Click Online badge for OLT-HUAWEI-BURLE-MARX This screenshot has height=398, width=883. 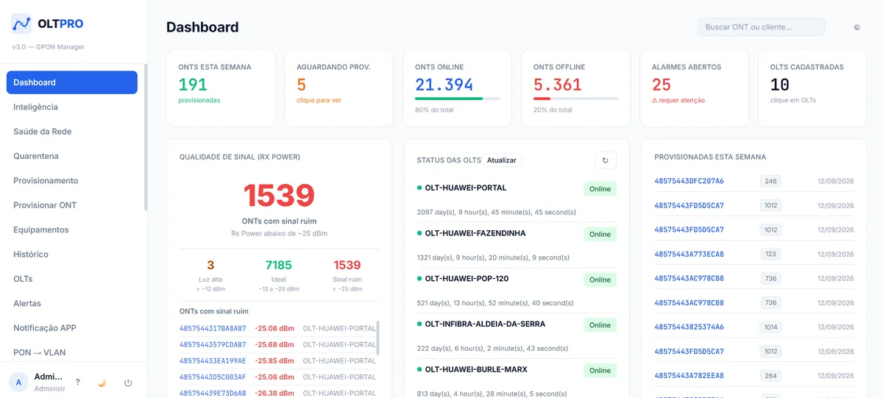pos(600,371)
